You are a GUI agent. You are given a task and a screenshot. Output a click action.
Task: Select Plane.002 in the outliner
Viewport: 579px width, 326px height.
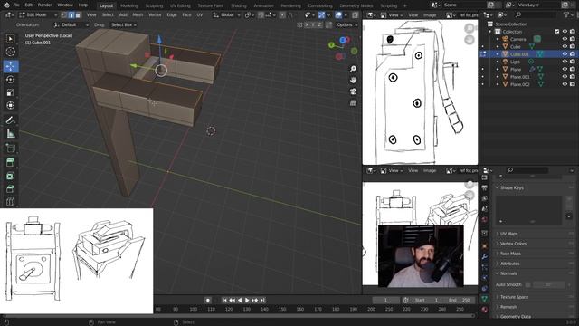tap(519, 84)
